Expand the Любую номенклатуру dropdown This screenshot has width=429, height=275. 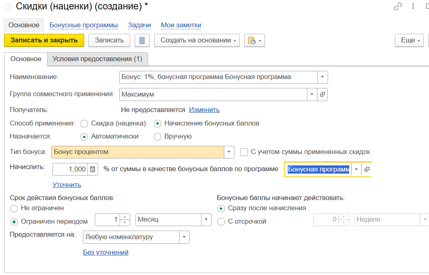pyautogui.click(x=184, y=237)
